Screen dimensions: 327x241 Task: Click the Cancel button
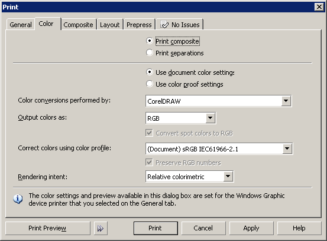(203, 228)
